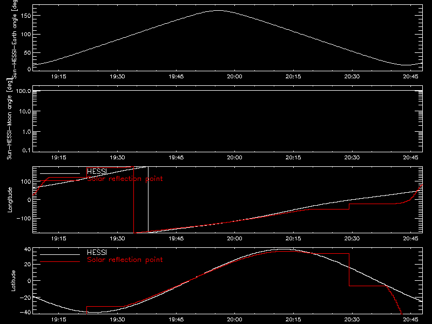Click white HESSI legend line in Longitude plot
Image resolution: width=432 pixels, height=324 pixels.
[x=60, y=173]
